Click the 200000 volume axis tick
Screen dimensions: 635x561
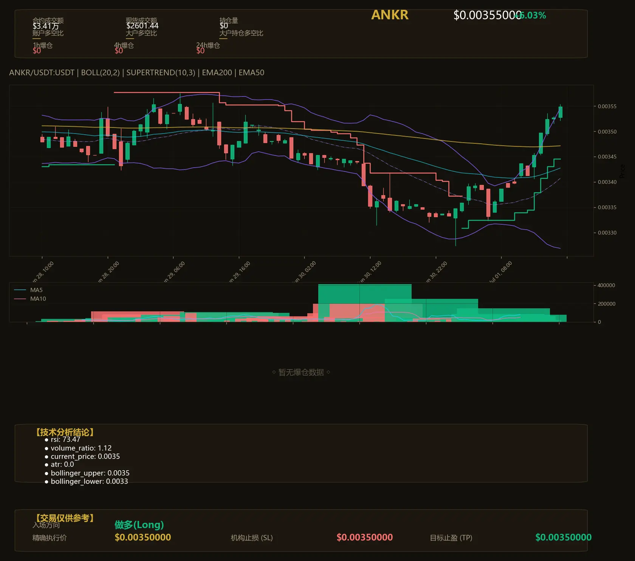606,304
